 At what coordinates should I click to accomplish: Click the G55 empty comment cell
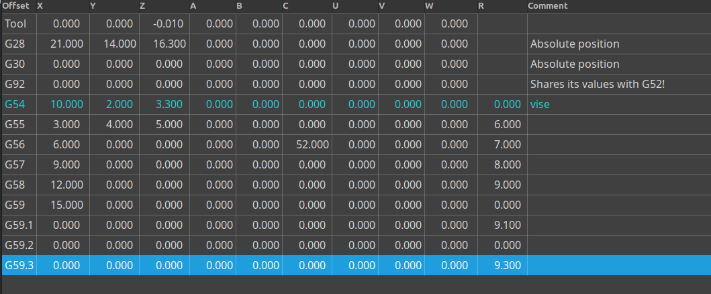pos(619,124)
